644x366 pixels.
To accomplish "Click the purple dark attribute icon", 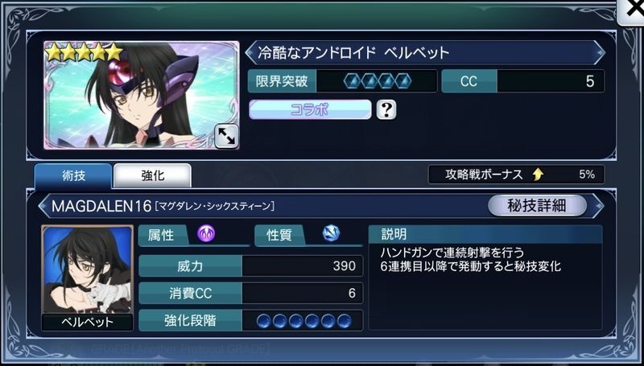I will click(x=206, y=233).
